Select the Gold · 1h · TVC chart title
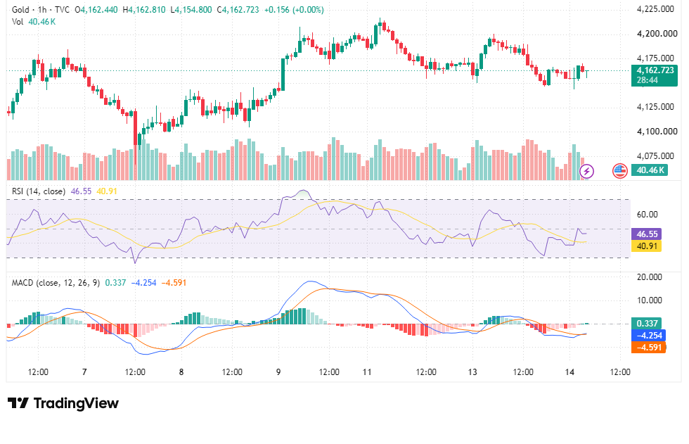Screen dimensions: 689x444 (41, 10)
